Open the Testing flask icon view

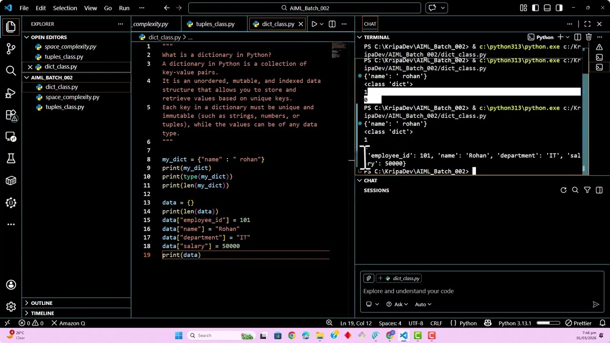11,159
